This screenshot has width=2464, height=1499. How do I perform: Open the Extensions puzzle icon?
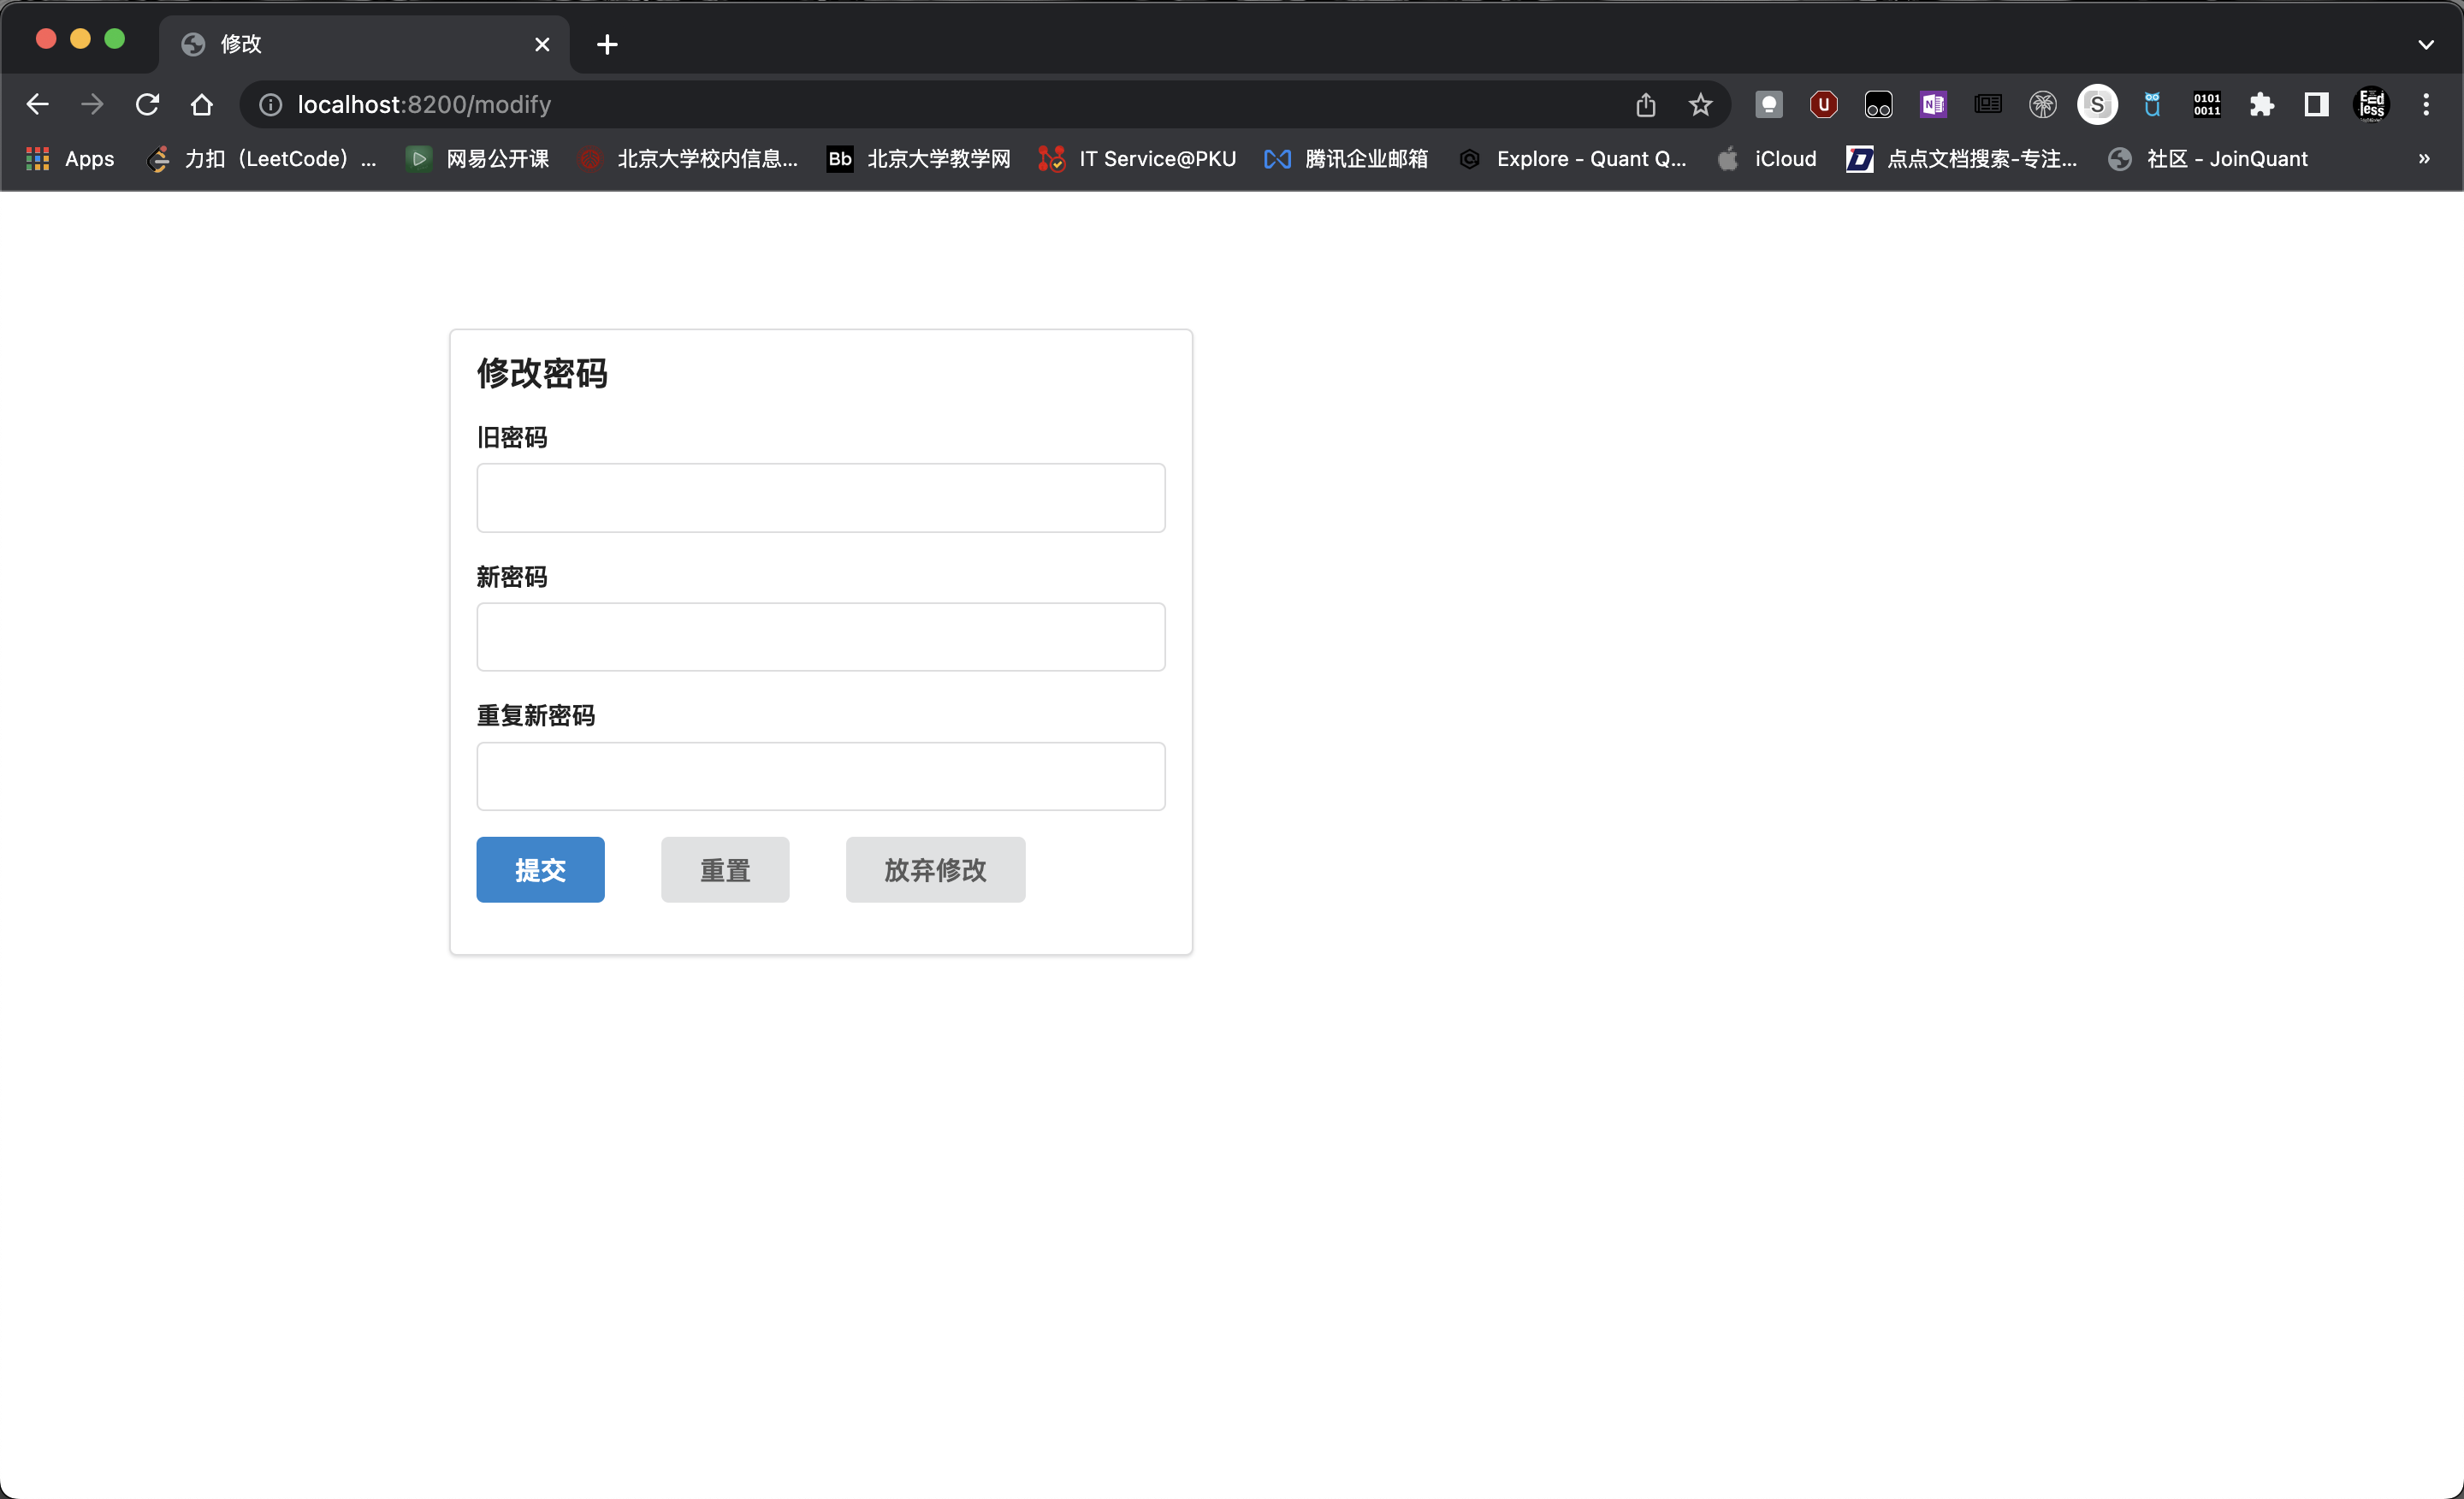[x=2261, y=104]
